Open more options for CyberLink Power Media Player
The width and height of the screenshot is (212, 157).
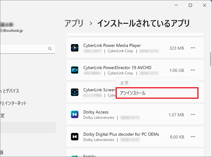click(193, 48)
